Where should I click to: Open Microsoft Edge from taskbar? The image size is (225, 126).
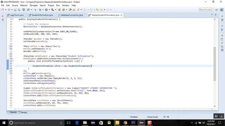click(x=77, y=123)
